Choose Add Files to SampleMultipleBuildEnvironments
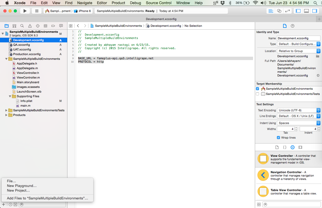Viewport: 322px width, 208px height. [x=47, y=198]
